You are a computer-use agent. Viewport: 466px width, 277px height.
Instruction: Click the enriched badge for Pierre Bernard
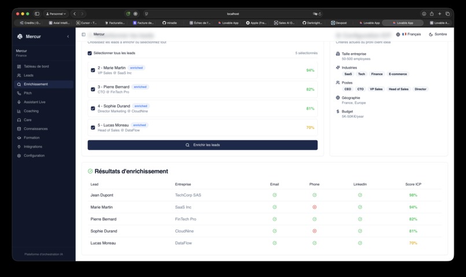[x=140, y=87]
